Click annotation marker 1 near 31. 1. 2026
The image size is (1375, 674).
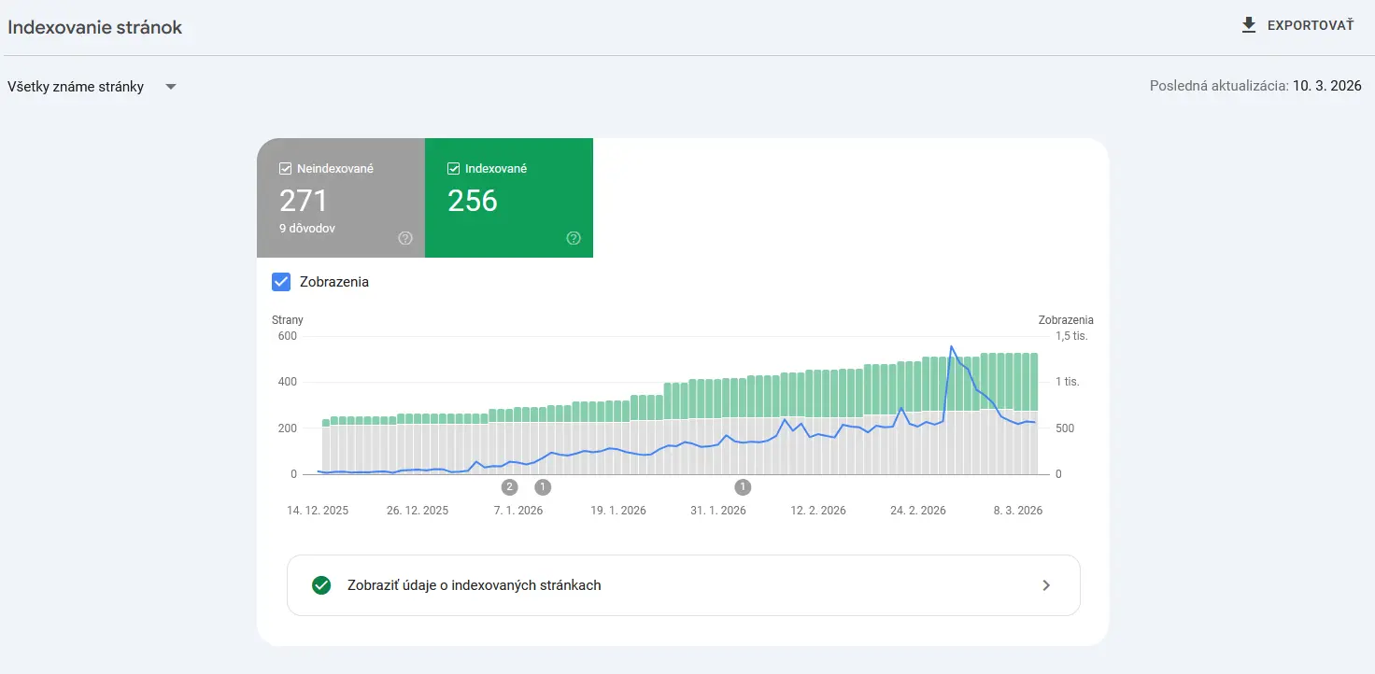(743, 486)
